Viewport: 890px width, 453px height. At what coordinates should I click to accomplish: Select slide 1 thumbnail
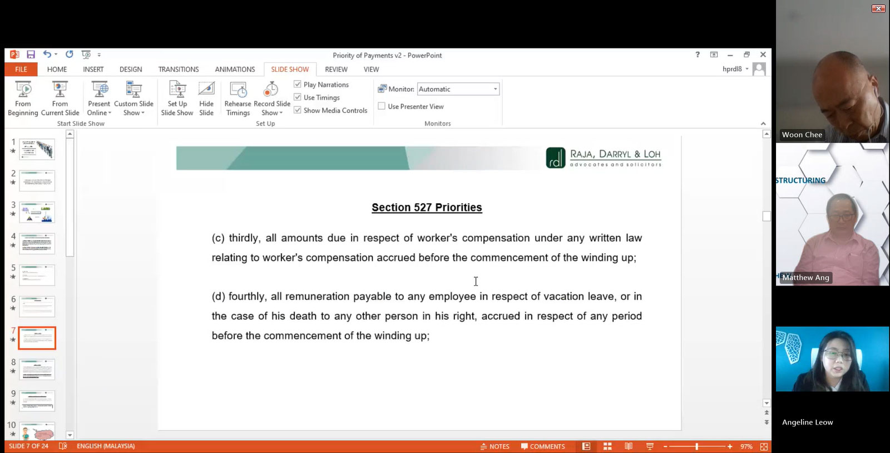pyautogui.click(x=37, y=149)
